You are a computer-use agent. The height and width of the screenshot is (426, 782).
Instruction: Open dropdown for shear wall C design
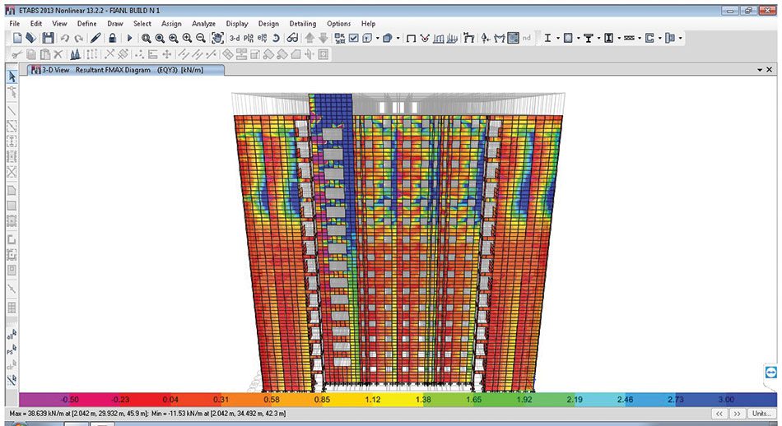(x=660, y=38)
